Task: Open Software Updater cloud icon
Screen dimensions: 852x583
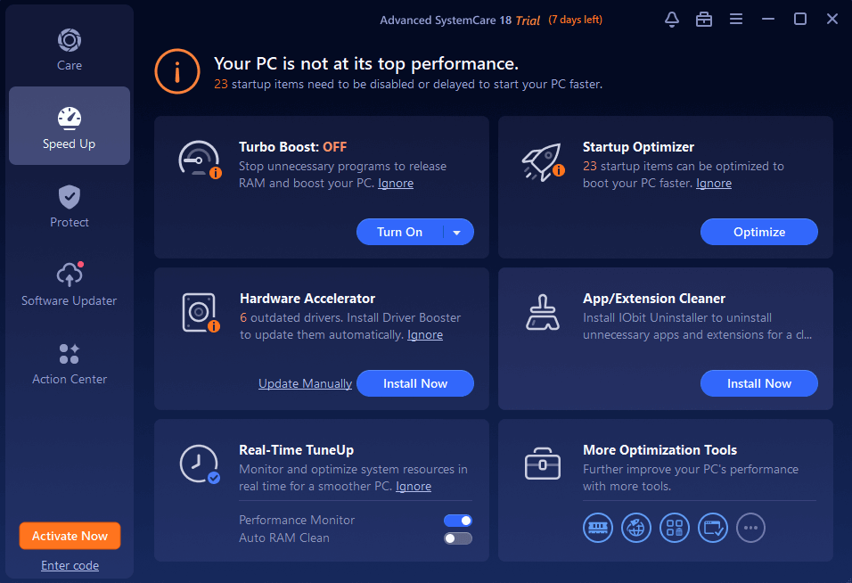Action: coord(70,275)
